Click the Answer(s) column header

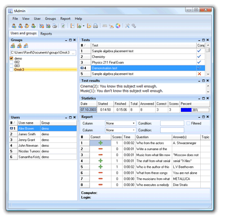(x=186, y=137)
